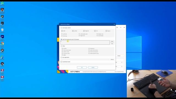Select the Switch touchPad mode option

[x=89, y=53]
